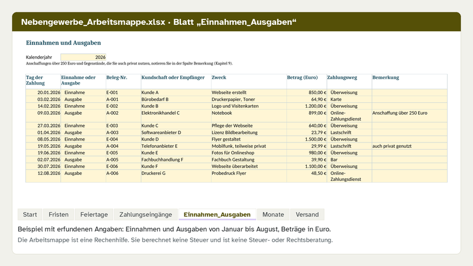Click the "Zahlungsweg" column header
The width and height of the screenshot is (473, 266).
tap(349, 82)
